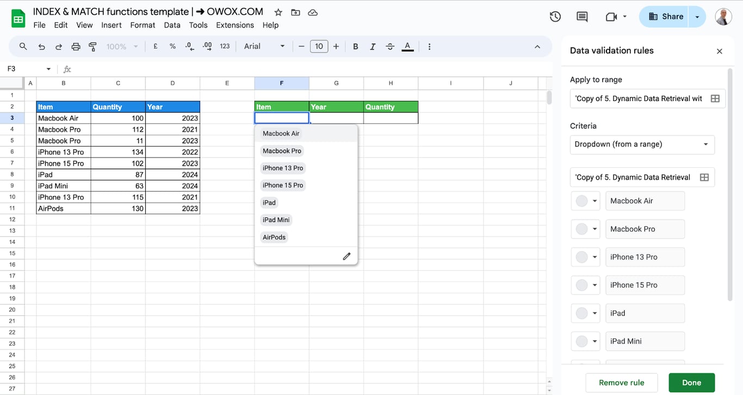This screenshot has width=743, height=395.
Task: Increase font size plus button
Action: [336, 47]
